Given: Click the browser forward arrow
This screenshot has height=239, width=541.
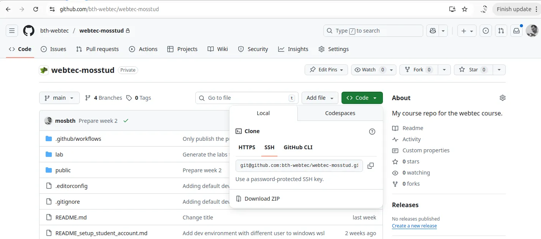Looking at the screenshot, I should [22, 9].
